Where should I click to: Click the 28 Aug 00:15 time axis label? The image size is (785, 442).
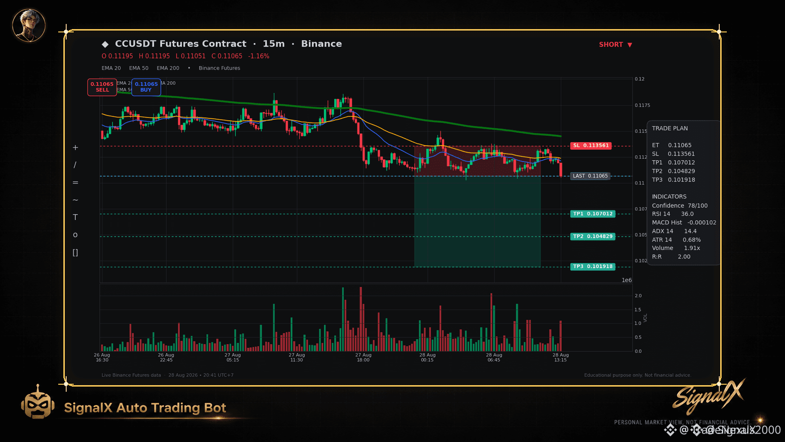point(427,357)
